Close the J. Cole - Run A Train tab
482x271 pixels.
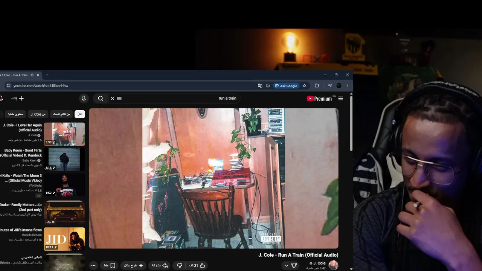point(38,75)
